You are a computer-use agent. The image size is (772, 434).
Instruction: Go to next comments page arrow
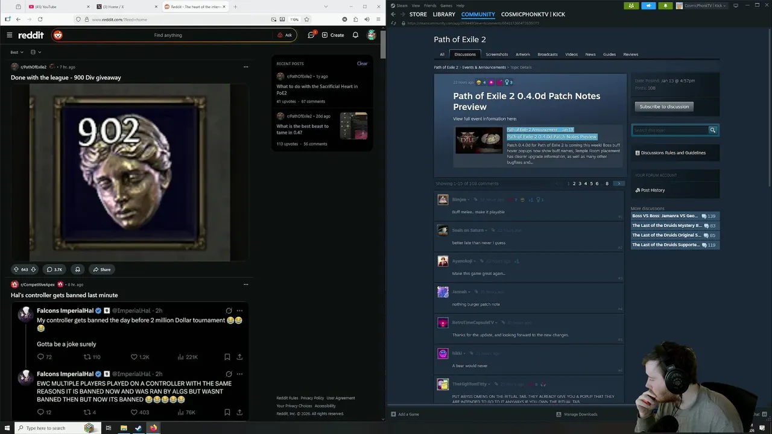[619, 183]
